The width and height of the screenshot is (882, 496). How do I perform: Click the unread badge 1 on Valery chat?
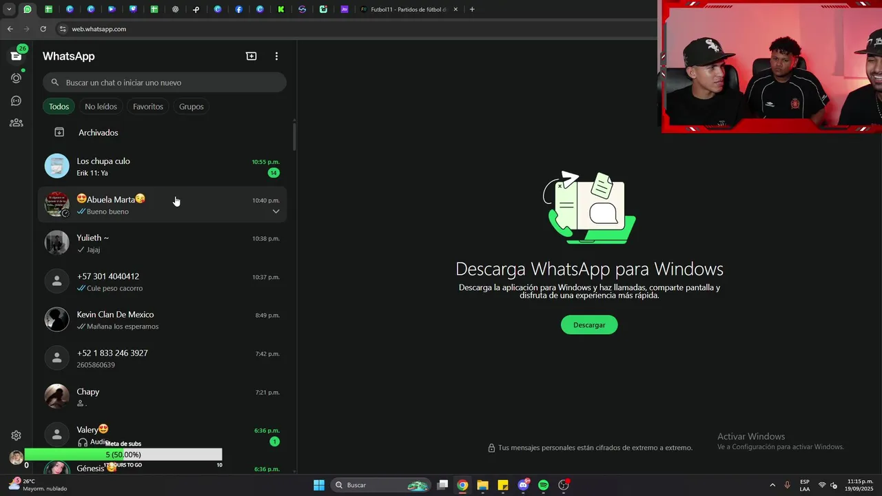click(x=274, y=442)
